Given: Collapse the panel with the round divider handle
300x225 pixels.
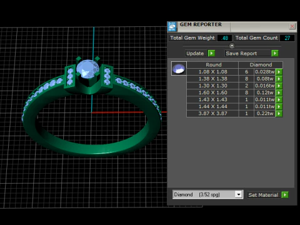Looking at the screenshot, I should tap(232, 46).
